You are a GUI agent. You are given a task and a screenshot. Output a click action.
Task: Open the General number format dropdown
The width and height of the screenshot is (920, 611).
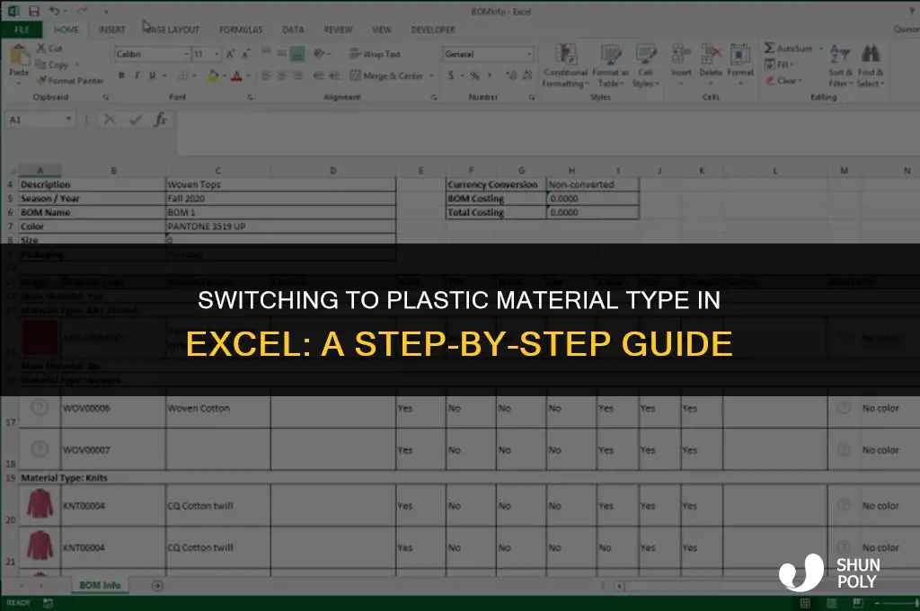(528, 54)
